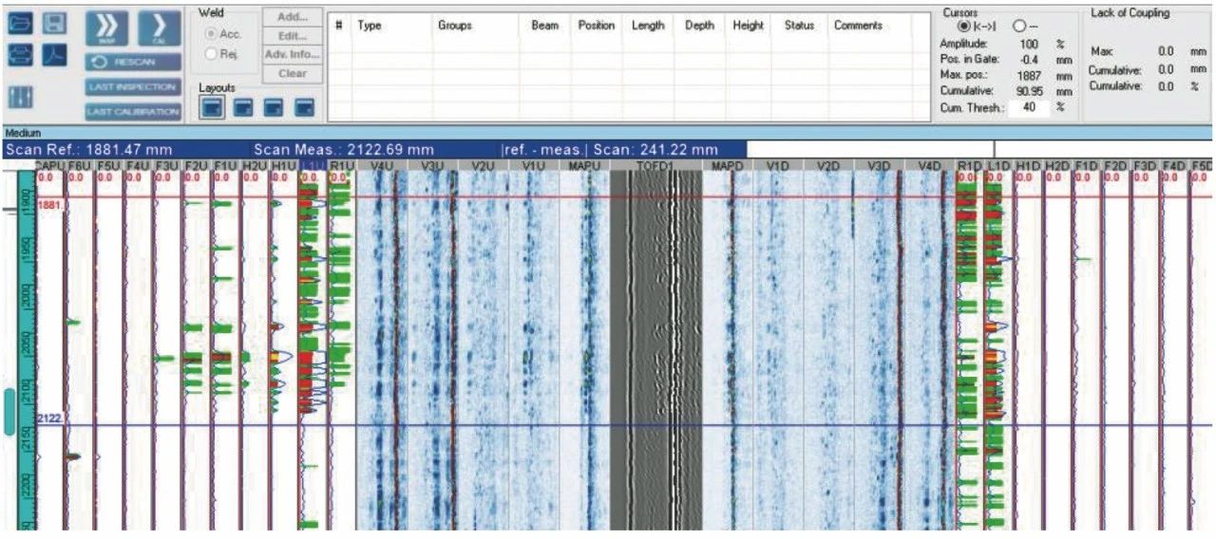Image resolution: width=1216 pixels, height=539 pixels.
Task: Click the Position column header
Action: [597, 26]
